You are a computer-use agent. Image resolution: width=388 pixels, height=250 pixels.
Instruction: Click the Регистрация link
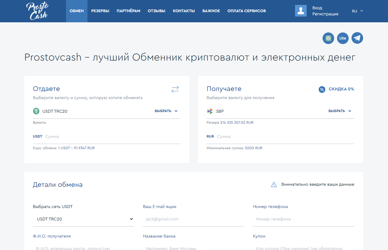325,14
